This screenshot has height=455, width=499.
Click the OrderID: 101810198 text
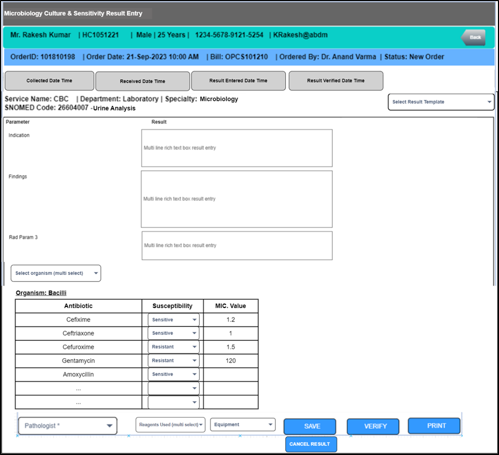(x=43, y=57)
